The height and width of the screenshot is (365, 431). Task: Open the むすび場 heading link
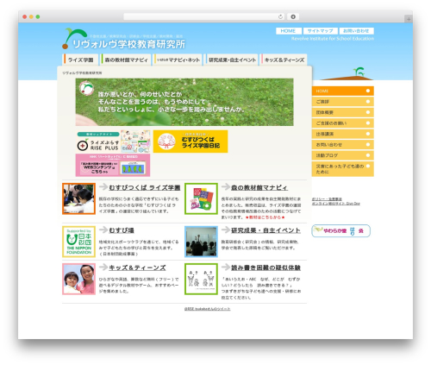(x=122, y=230)
